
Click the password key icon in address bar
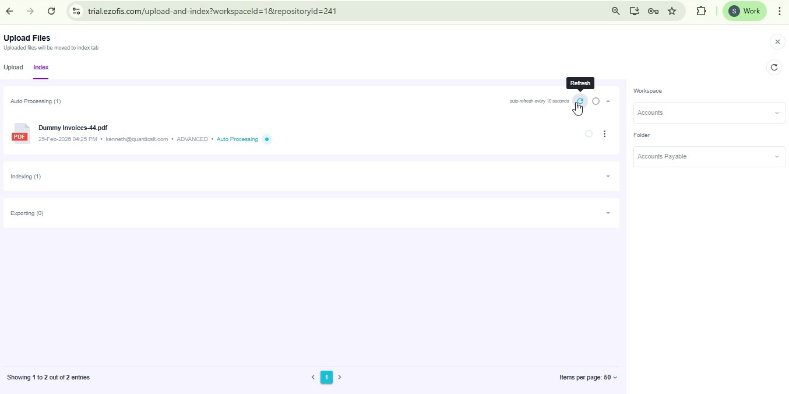pos(653,11)
